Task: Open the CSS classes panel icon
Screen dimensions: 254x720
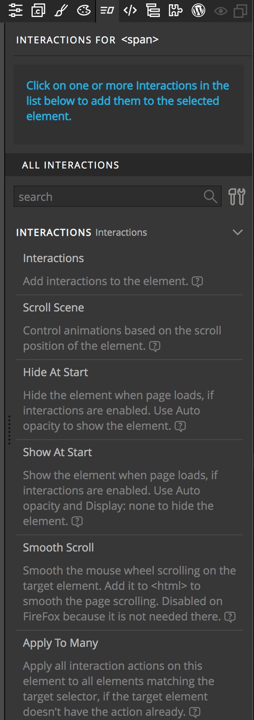Action: coord(38,10)
